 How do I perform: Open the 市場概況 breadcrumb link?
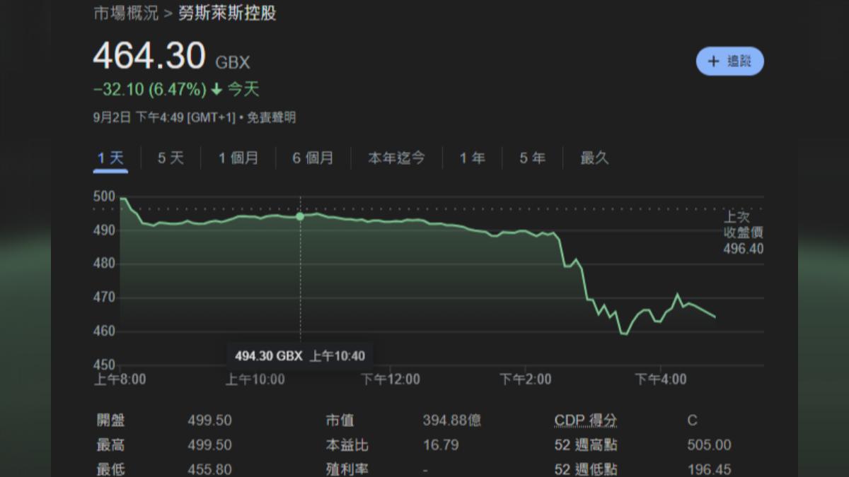126,13
